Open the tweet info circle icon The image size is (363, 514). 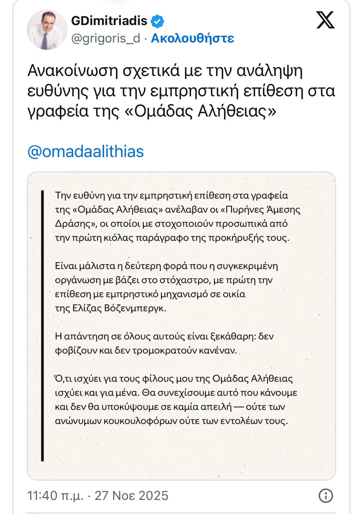point(326,495)
